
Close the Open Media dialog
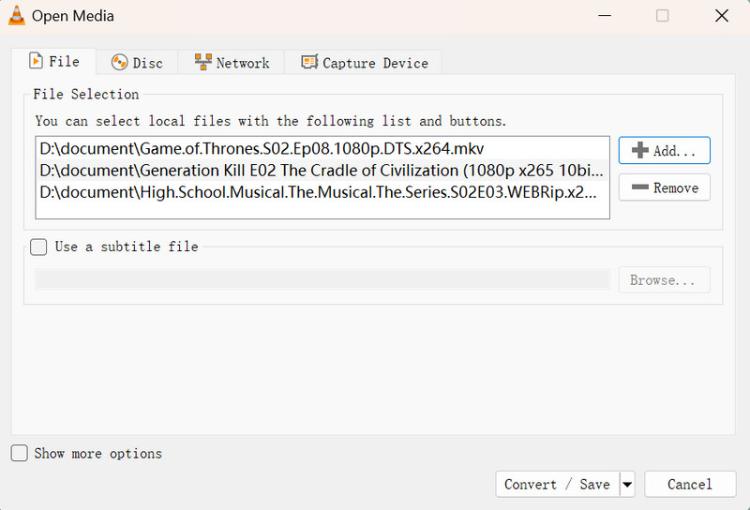(x=721, y=16)
